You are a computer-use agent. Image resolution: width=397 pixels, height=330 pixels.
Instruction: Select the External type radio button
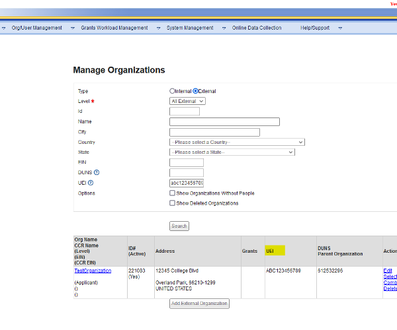tap(196, 91)
